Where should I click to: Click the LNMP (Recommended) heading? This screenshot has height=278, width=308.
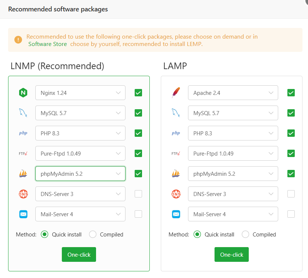[57, 66]
